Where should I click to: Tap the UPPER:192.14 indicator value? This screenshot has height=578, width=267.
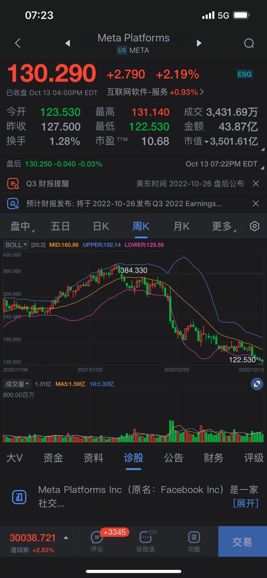pos(102,245)
